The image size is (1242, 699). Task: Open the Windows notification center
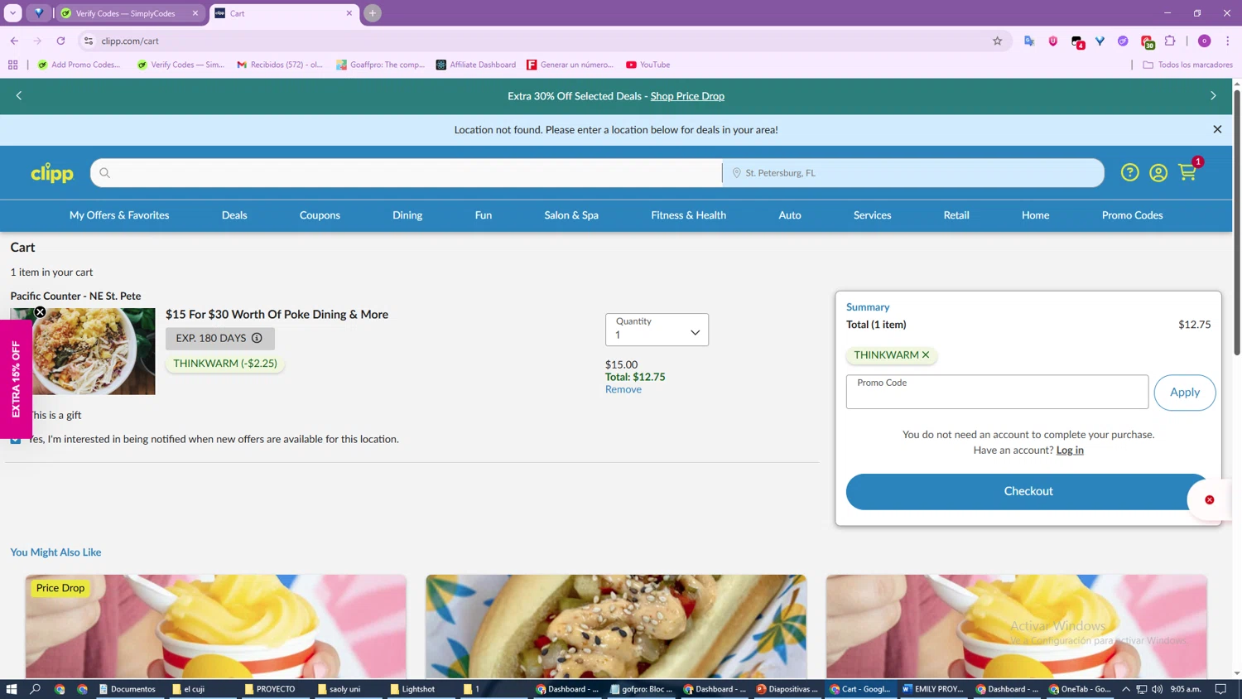(1220, 689)
